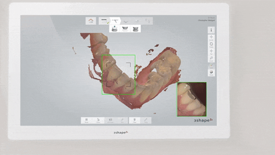Click the live camera preview of teeth
Viewport: 275px width, 155px height.
click(x=192, y=99)
